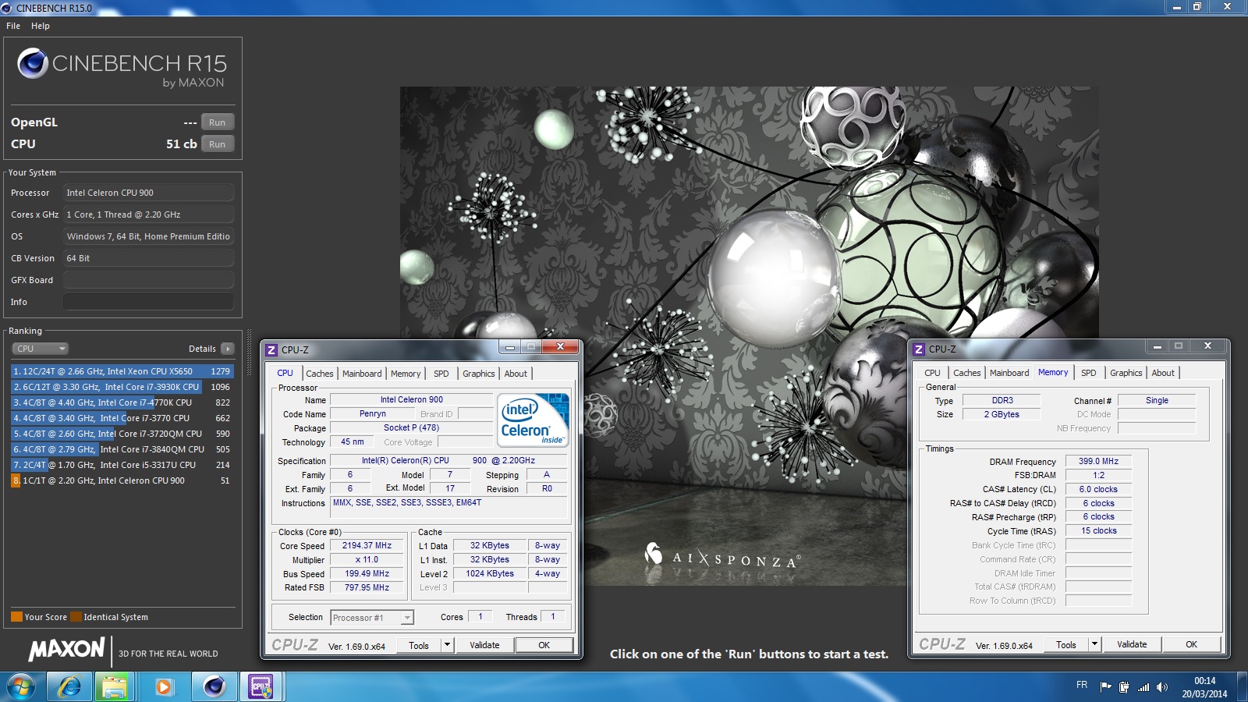Click Validate in left CPU-Z window

(484, 645)
